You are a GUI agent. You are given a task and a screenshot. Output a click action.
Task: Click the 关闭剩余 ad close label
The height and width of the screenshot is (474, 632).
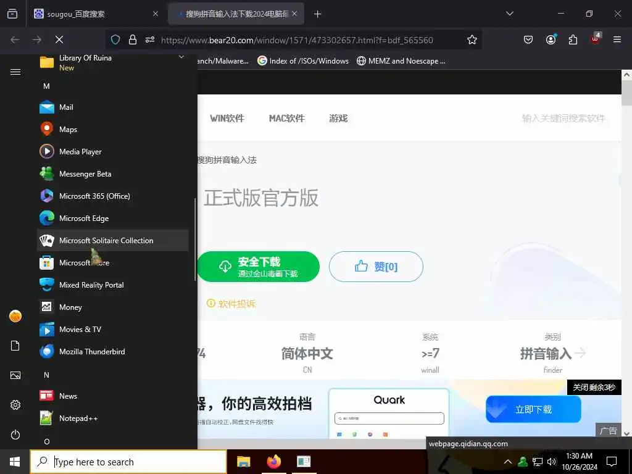pyautogui.click(x=594, y=388)
